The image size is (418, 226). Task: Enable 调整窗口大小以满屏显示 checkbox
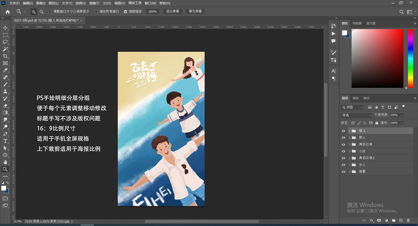(x=50, y=12)
